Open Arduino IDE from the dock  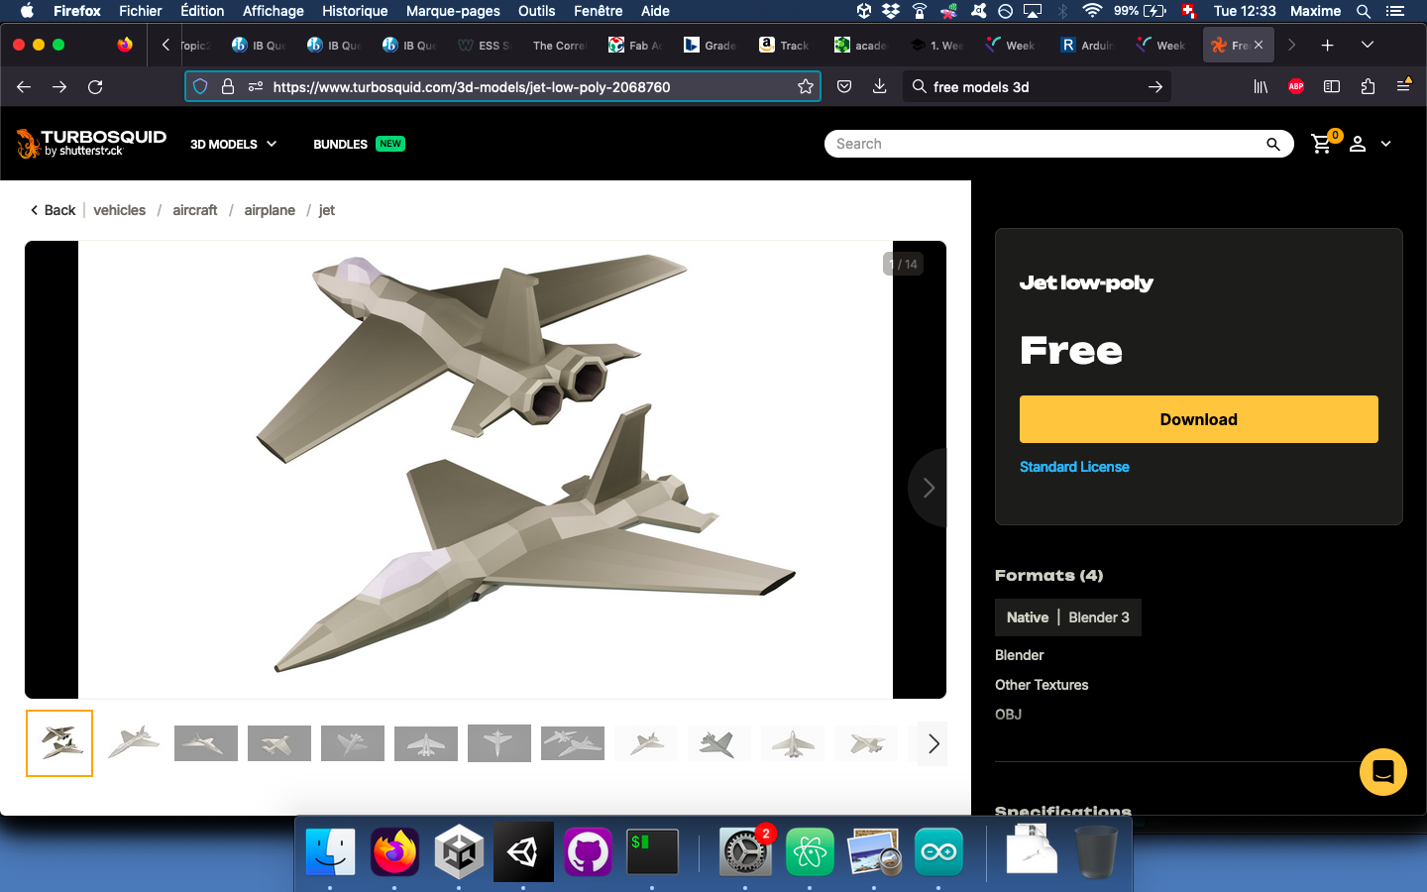pyautogui.click(x=938, y=852)
